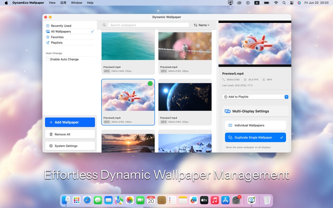
Task: Open Control Center in menu bar
Action: 292,3
